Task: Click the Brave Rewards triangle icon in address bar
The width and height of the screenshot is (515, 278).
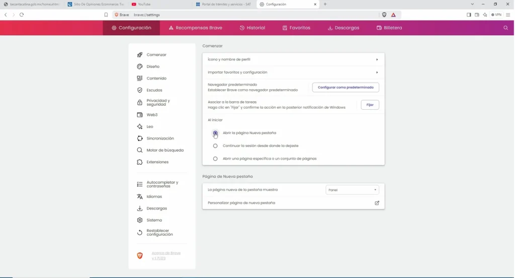Action: coord(393,15)
